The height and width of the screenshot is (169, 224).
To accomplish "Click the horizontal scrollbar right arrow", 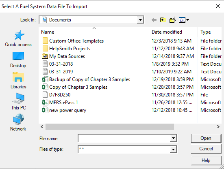I will (218, 126).
